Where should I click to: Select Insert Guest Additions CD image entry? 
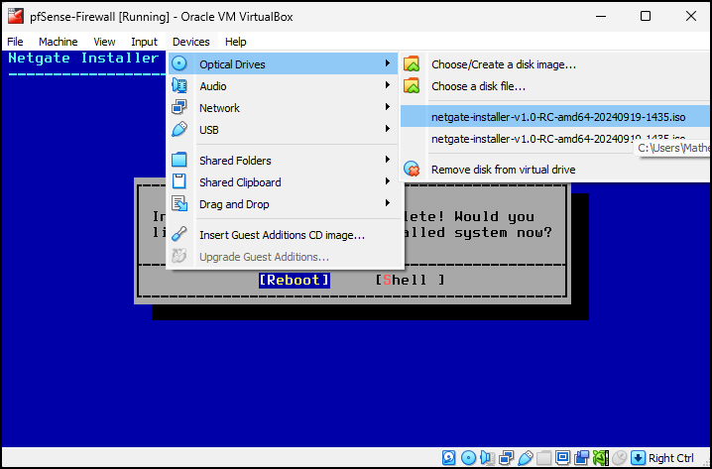(x=286, y=235)
